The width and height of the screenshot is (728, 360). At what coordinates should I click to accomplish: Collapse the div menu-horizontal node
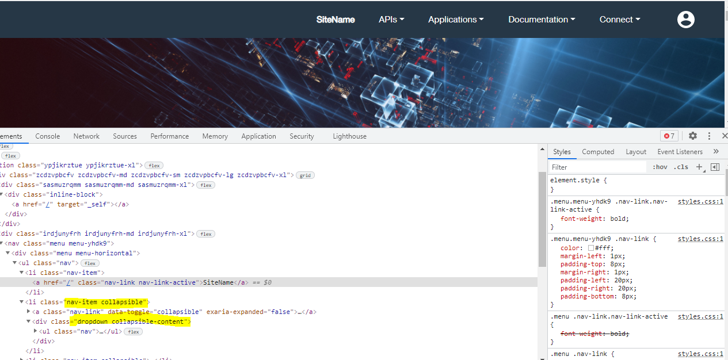tap(8, 254)
